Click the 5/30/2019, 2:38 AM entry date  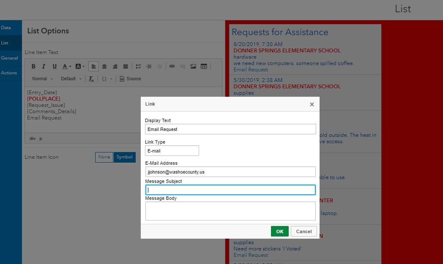pos(258,80)
